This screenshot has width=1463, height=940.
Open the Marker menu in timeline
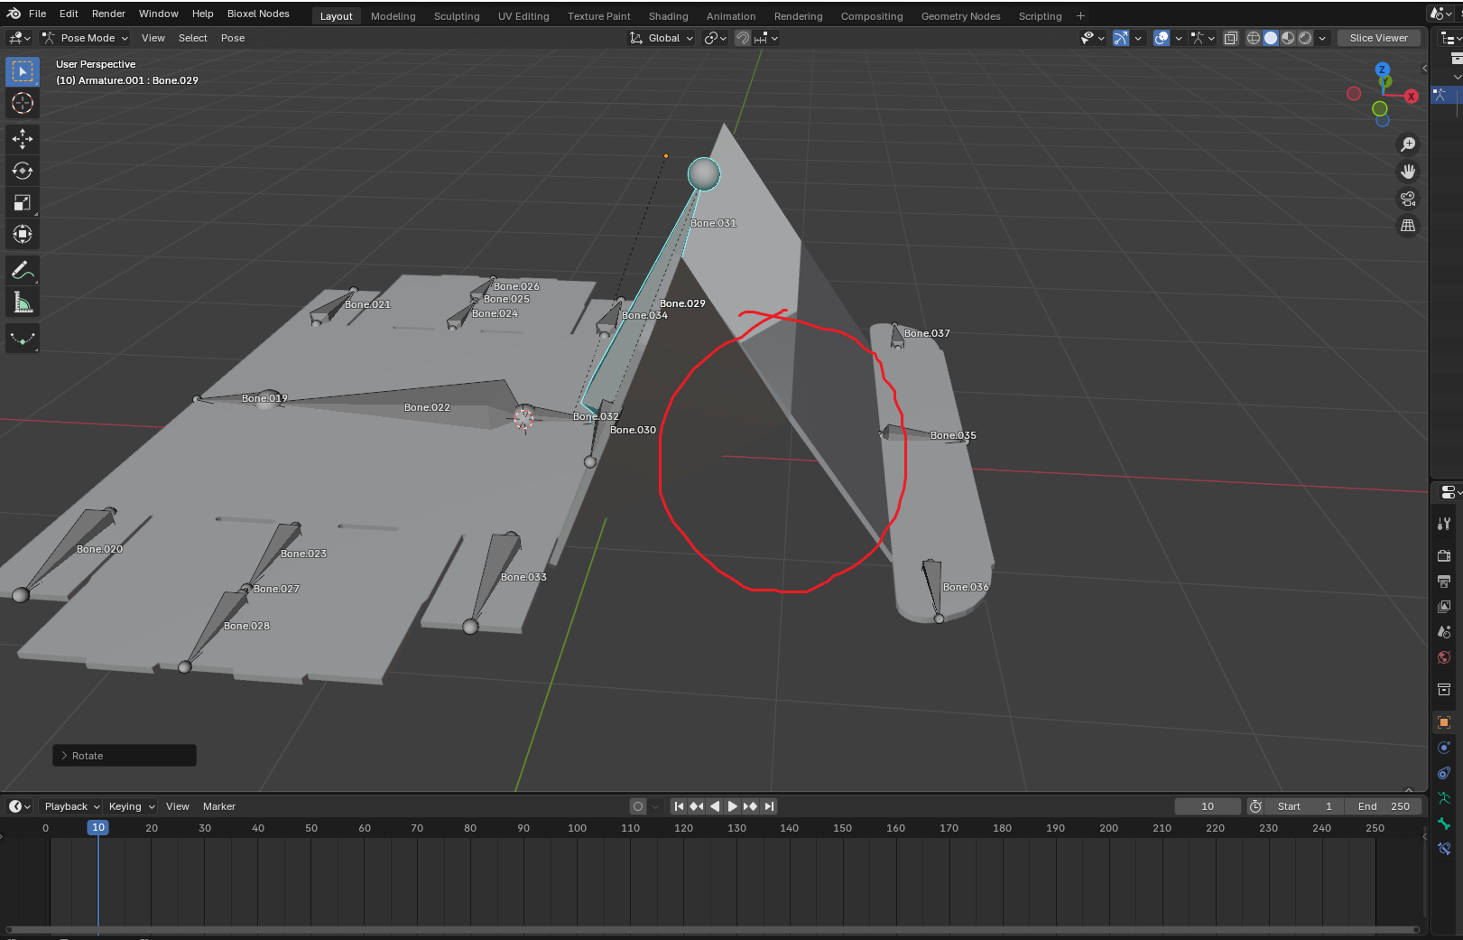pos(218,806)
